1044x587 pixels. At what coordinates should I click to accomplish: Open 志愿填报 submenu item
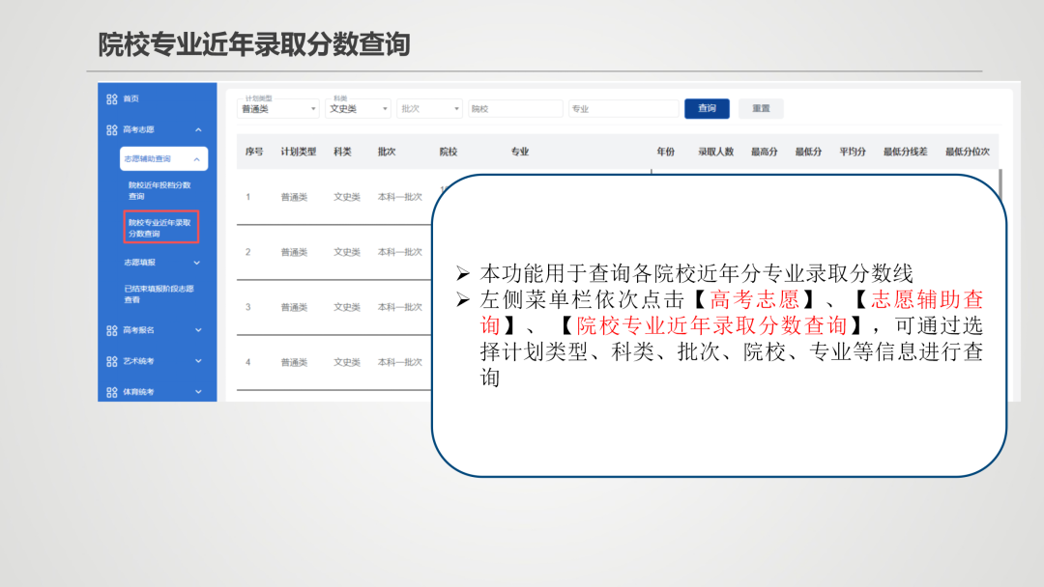coord(139,263)
